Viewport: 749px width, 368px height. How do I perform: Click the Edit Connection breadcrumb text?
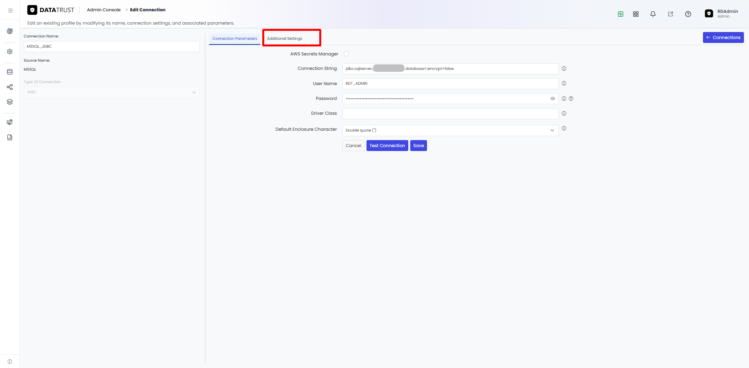[x=148, y=10]
